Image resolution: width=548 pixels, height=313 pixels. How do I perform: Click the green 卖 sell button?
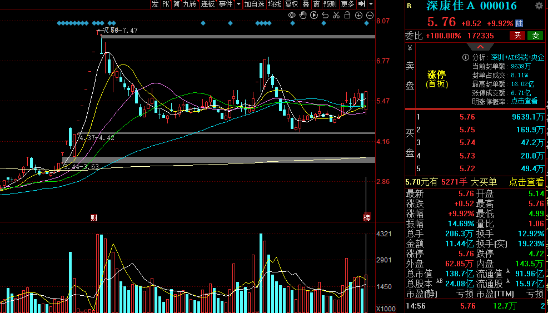coord(535,36)
